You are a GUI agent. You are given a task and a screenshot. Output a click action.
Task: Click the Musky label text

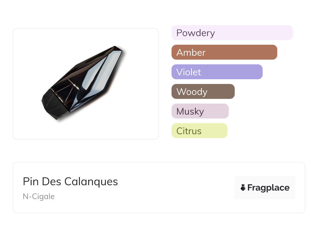tap(190, 111)
